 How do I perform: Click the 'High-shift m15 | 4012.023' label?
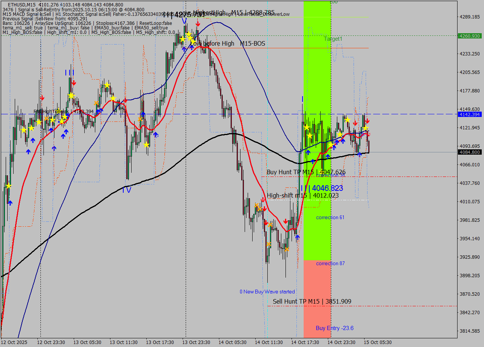pyautogui.click(x=302, y=195)
